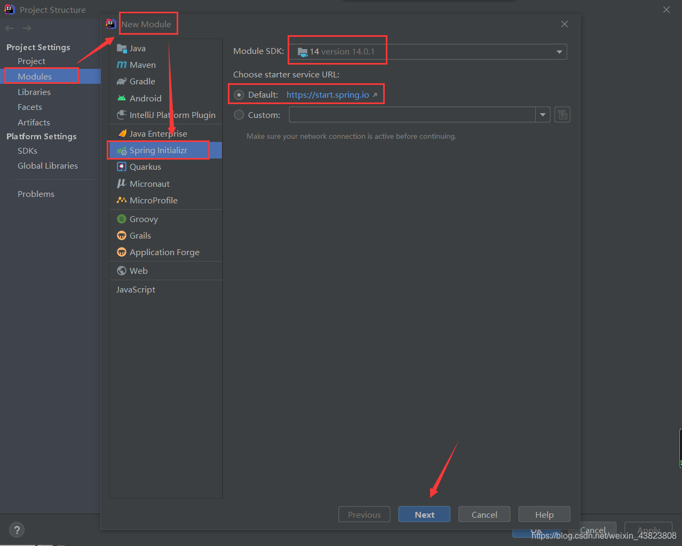
Task: Click the MicroProfile icon
Action: point(122,200)
